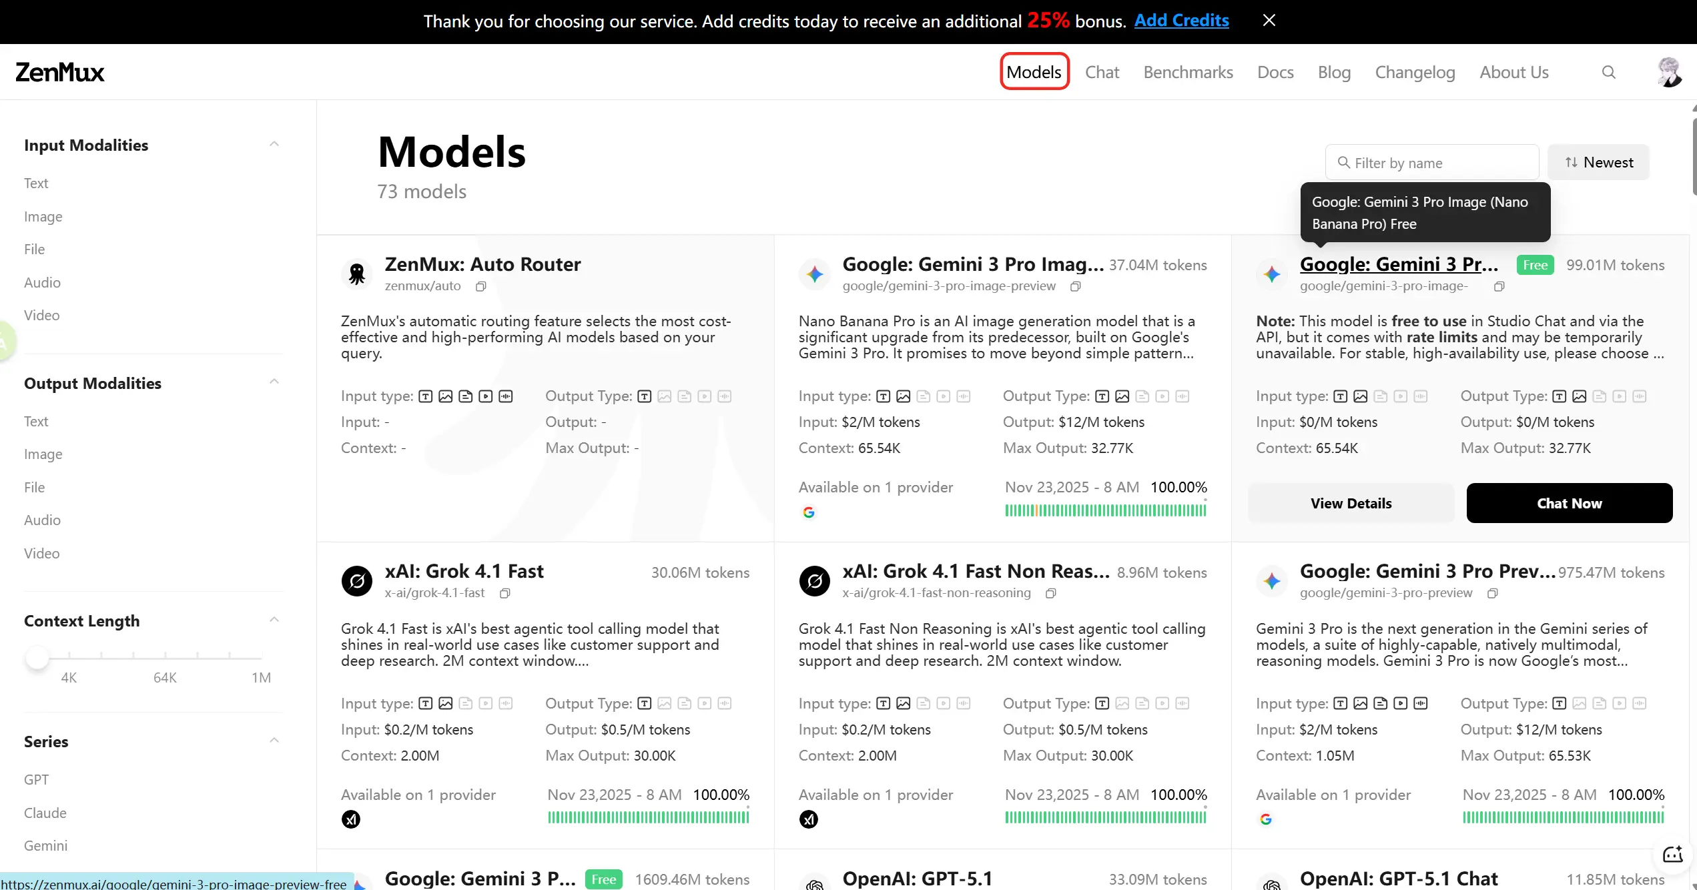Open the Changelog menu item

click(x=1415, y=72)
